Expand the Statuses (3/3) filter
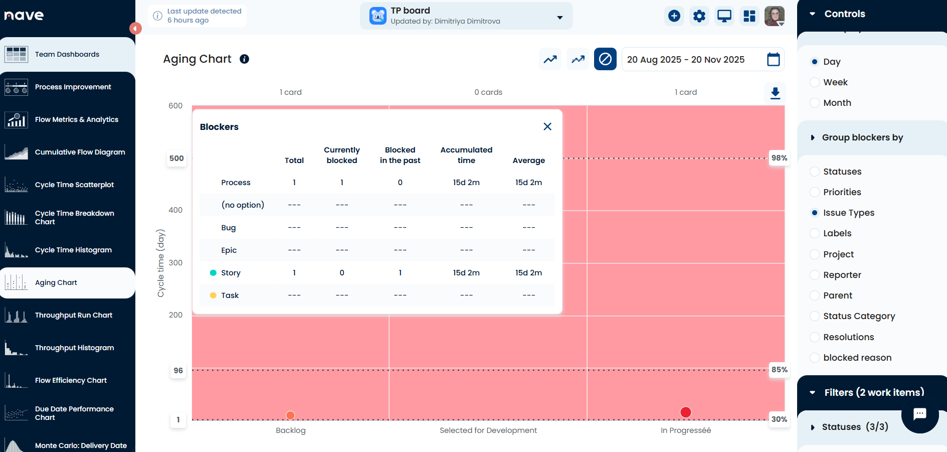The width and height of the screenshot is (947, 452). 813,427
